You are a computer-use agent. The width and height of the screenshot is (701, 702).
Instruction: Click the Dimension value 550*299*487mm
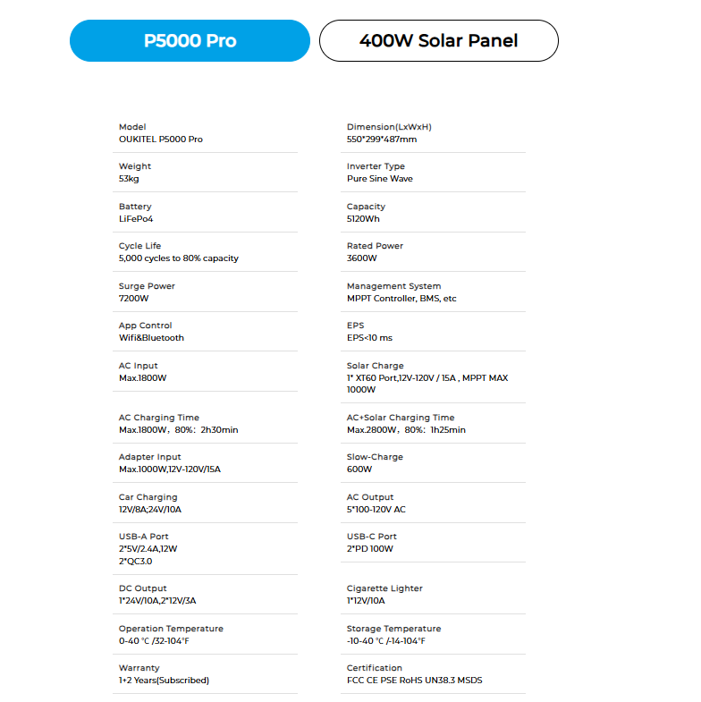pos(381,140)
